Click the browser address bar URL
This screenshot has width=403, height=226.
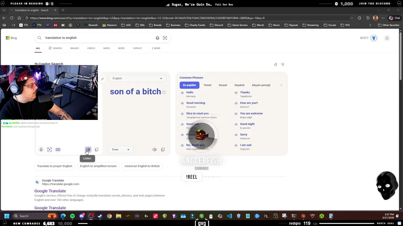click(147, 18)
